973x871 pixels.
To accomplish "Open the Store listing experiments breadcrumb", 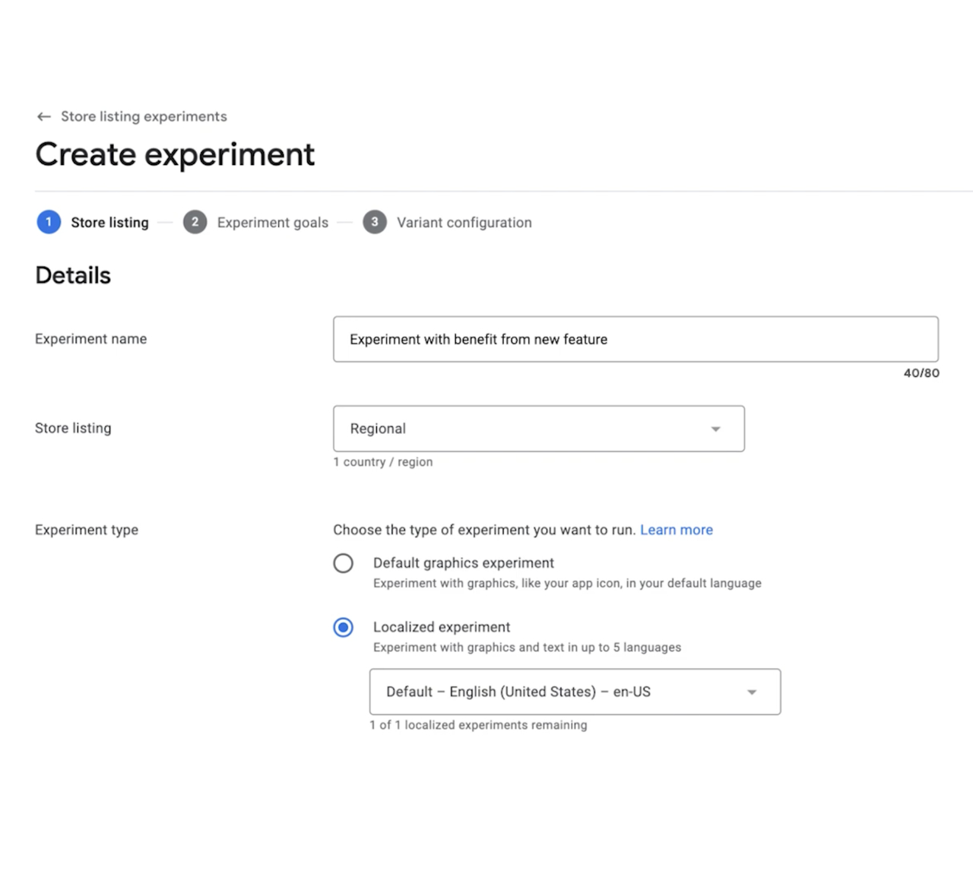I will [144, 116].
